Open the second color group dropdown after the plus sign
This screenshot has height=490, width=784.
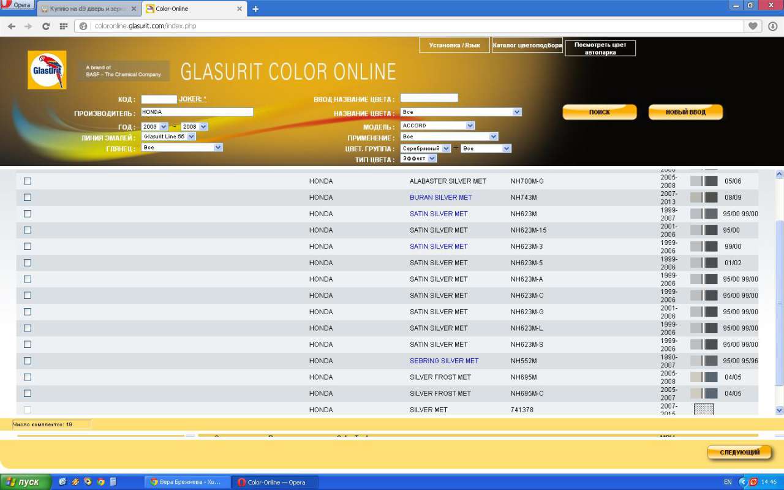(486, 148)
